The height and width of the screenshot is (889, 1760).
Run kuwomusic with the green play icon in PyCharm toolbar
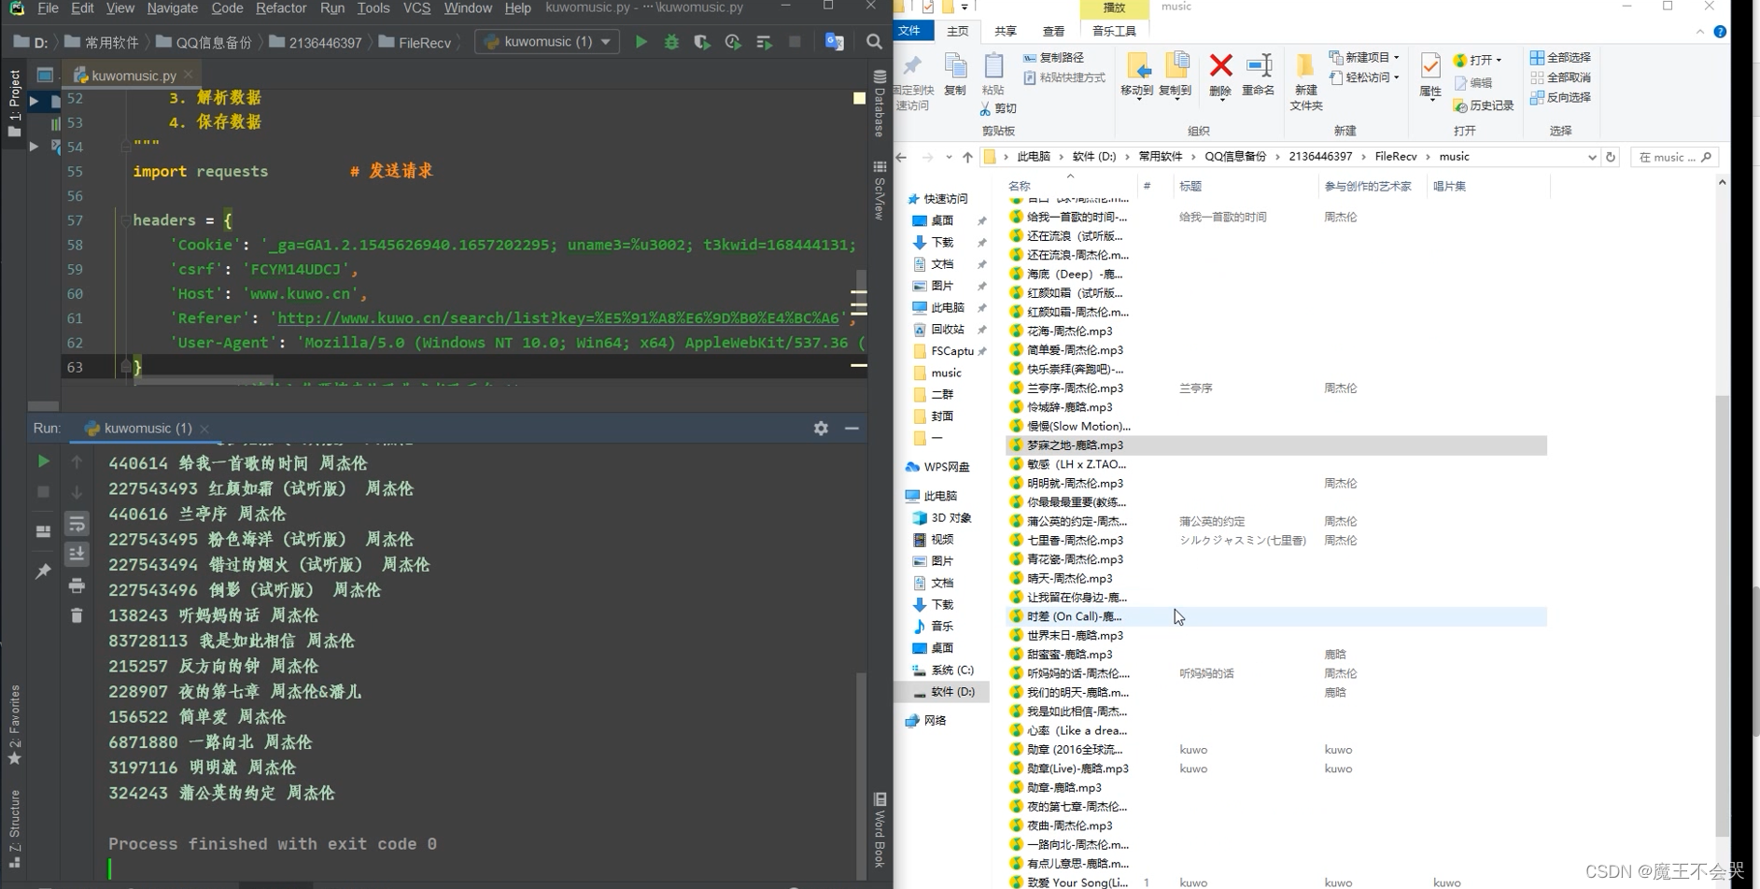pyautogui.click(x=641, y=42)
